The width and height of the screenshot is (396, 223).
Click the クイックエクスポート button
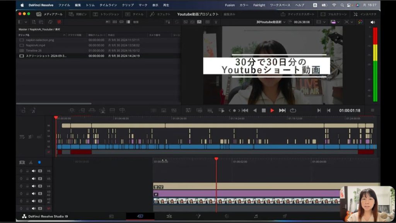click(298, 14)
